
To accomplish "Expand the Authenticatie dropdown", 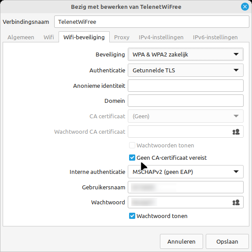I will (x=185, y=70).
